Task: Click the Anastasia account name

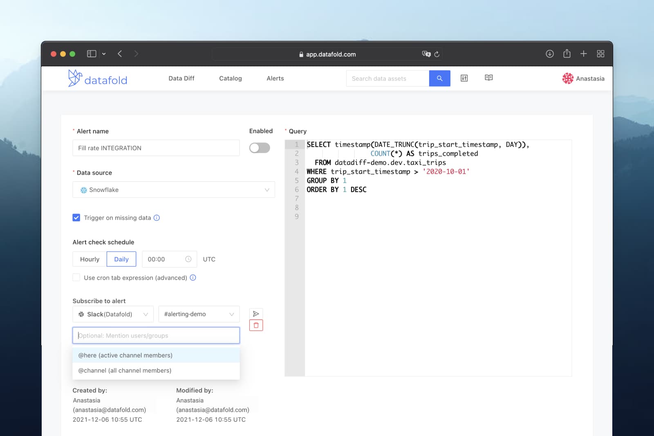Action: pyautogui.click(x=590, y=79)
